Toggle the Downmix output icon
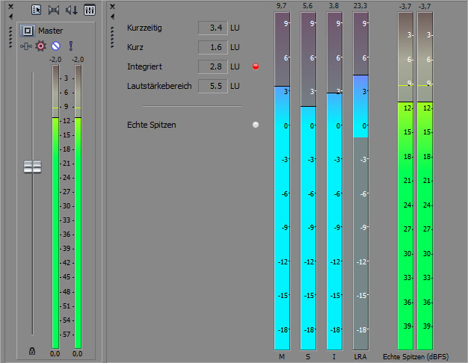Viewport: 468px width, 363px height. (x=54, y=10)
